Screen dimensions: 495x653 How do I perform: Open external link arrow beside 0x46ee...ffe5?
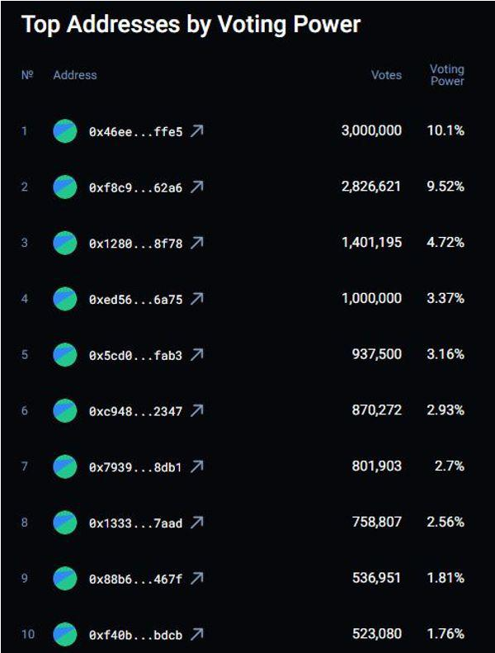click(196, 131)
